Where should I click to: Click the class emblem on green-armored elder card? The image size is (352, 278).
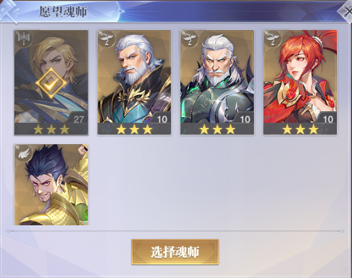(x=189, y=38)
